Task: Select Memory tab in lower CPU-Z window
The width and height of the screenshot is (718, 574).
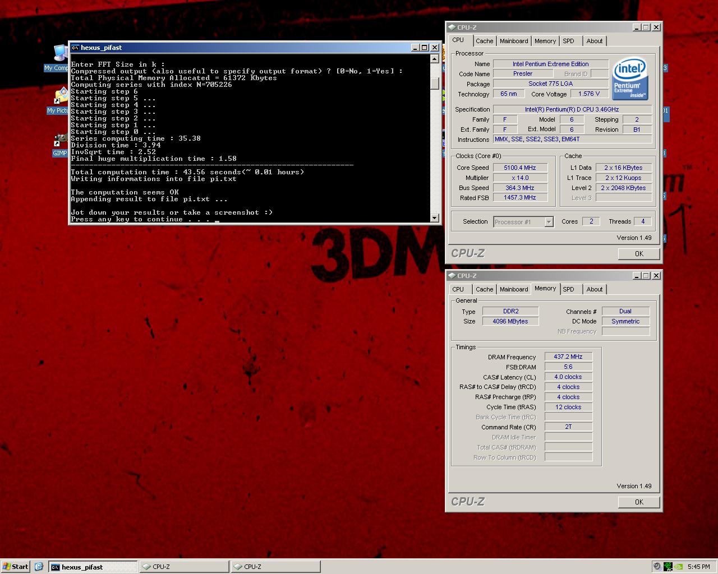Action: click(545, 288)
